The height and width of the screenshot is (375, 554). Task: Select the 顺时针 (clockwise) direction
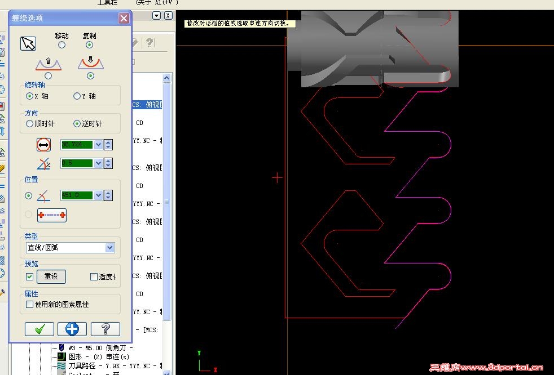[x=30, y=124]
